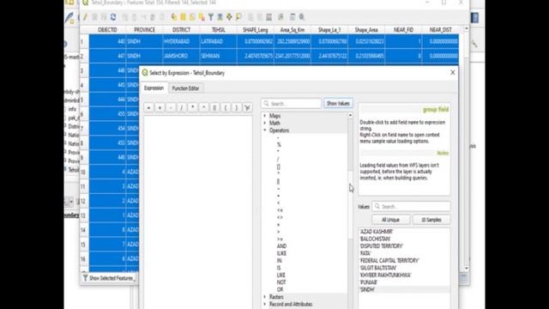Close the Select by Expression dialog
Screen dimensions: 549x309
tap(452, 72)
